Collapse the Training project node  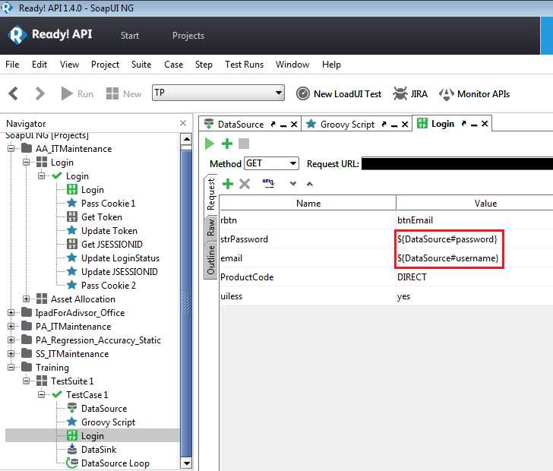pos(11,367)
